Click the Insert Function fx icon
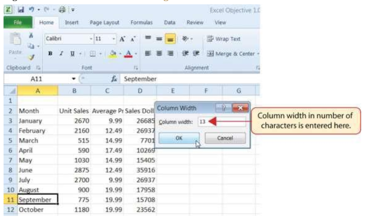This screenshot has height=219, width=366. pos(114,79)
